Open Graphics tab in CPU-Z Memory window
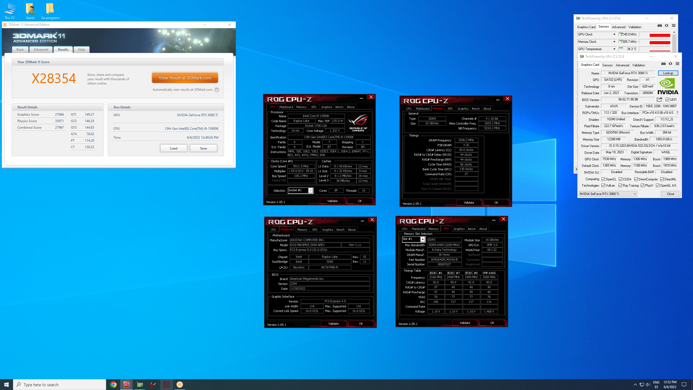Viewport: 693px width, 390px height. [x=463, y=109]
